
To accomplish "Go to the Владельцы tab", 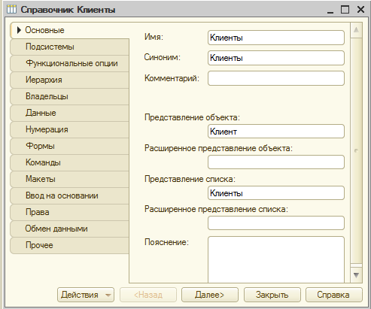I will [69, 96].
